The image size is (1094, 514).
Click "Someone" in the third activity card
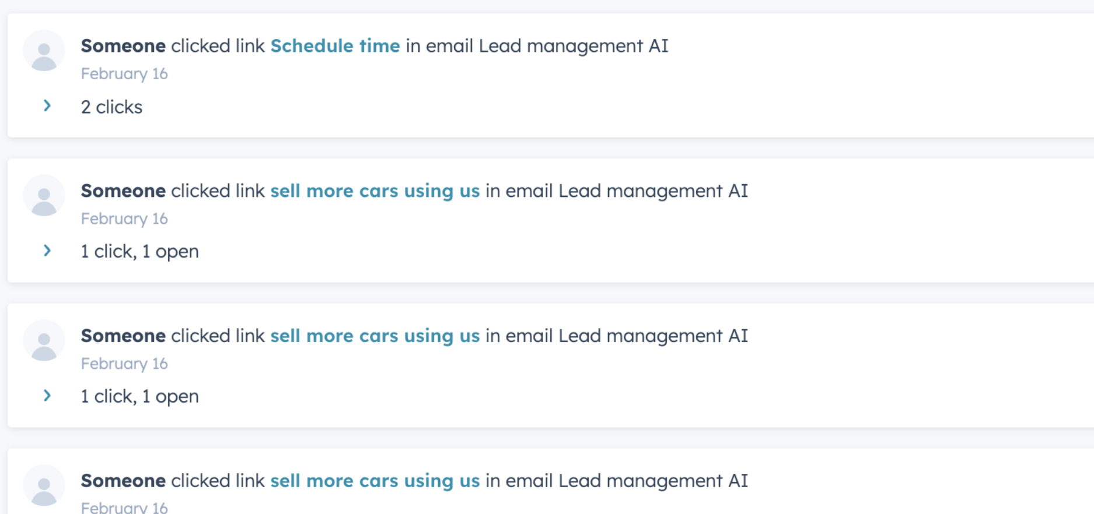(123, 336)
